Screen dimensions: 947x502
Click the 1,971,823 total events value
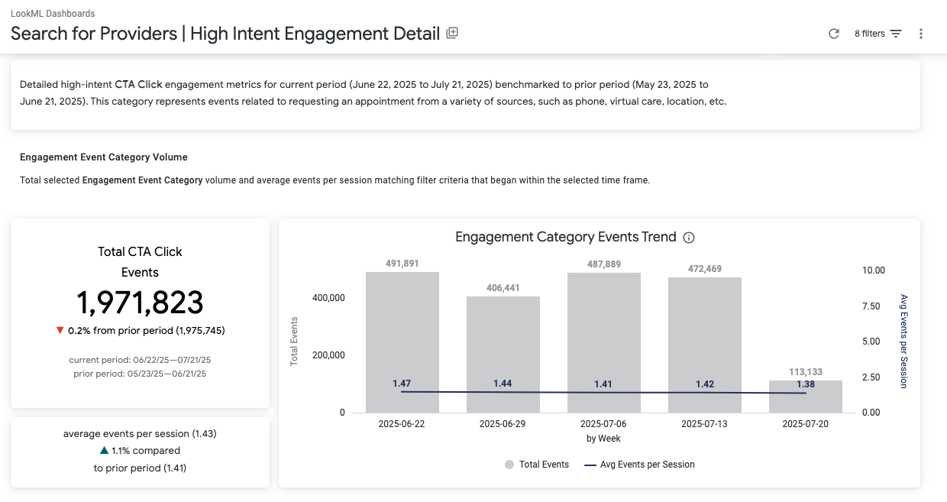(x=140, y=303)
